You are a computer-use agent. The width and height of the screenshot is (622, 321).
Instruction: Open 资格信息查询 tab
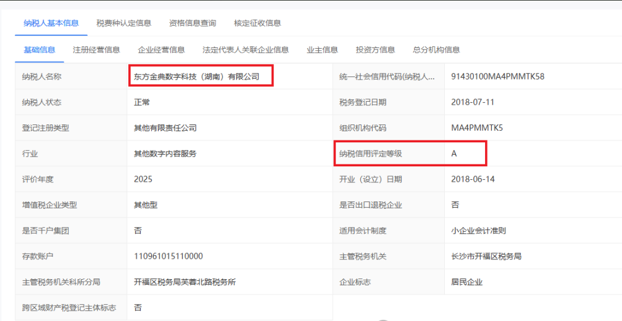(193, 23)
